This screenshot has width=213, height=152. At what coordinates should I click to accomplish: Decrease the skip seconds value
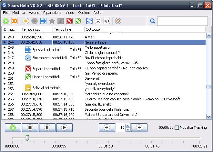point(127,130)
